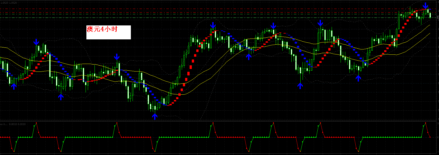
Task: Click the gray current price tag on axis
Action: coord(438,18)
